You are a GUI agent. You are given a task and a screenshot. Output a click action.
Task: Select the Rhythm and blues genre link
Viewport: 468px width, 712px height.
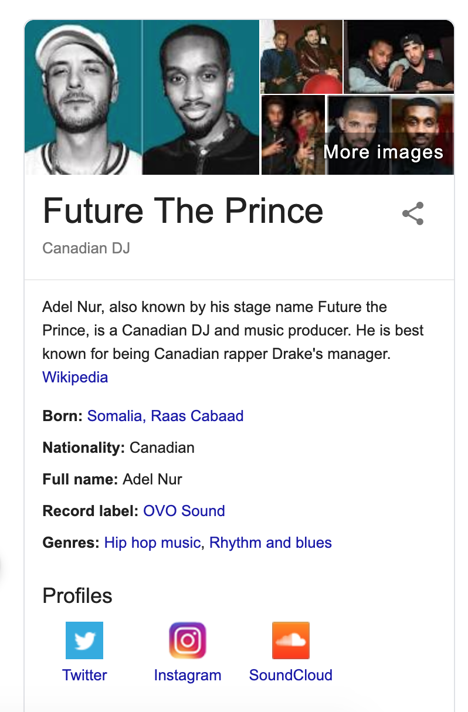pyautogui.click(x=270, y=543)
